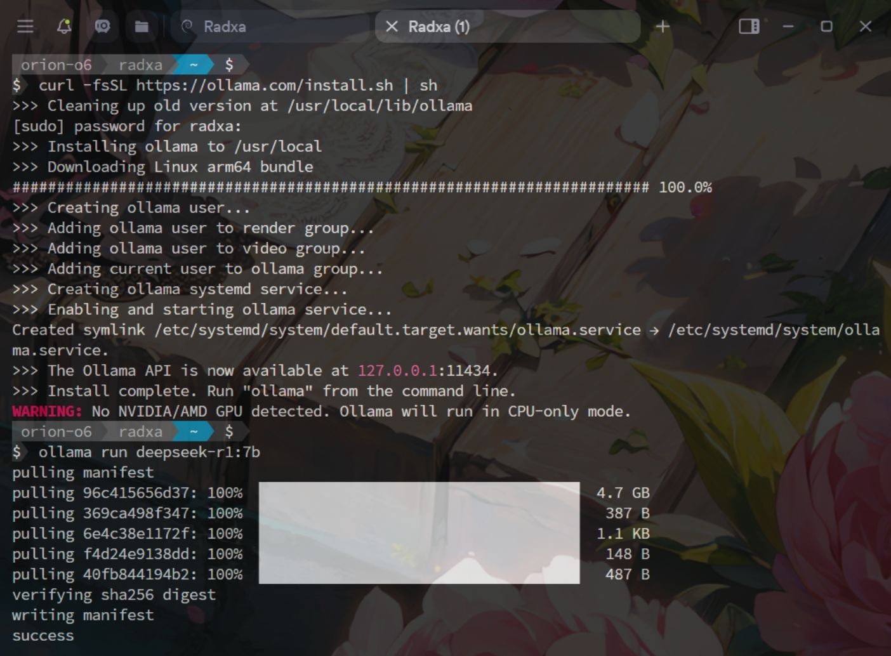The image size is (891, 656).
Task: Switch to the first Radxa tab
Action: tap(270, 27)
